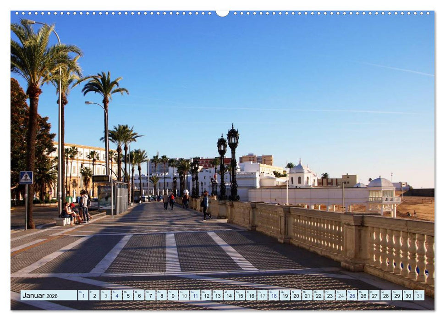Screen dimensions: 445x321
Task: Select the date cell 1
Action: pos(82,296)
